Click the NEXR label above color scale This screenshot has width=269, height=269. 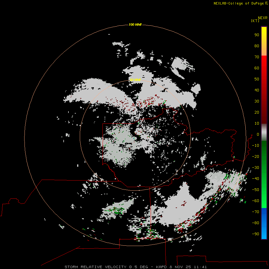click(262, 18)
